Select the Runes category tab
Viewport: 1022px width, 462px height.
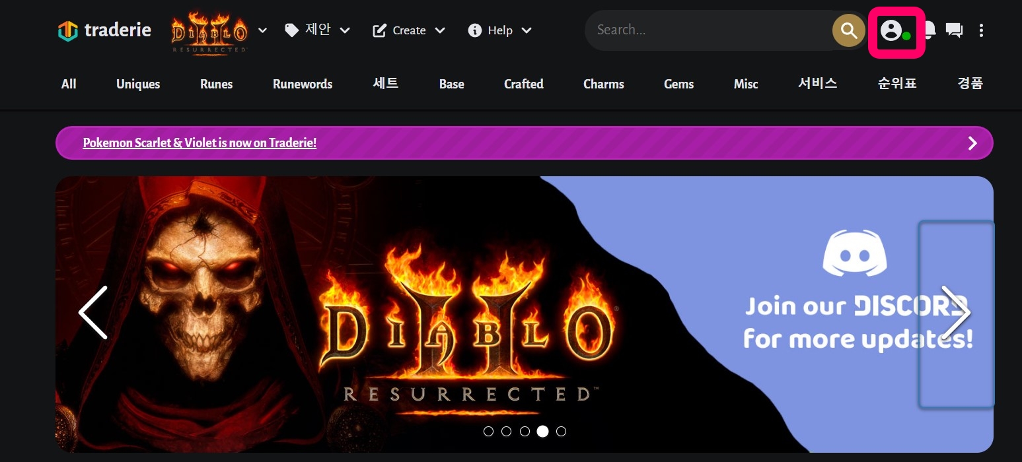217,84
